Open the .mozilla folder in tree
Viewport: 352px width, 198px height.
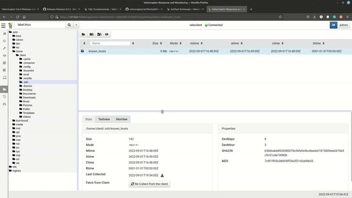click(27, 78)
